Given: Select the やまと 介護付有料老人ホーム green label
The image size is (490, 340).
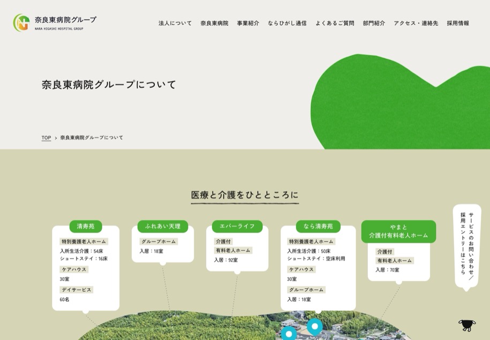Looking at the screenshot, I should pos(398,231).
